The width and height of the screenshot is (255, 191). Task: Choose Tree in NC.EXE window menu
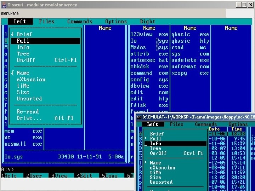pos(176,148)
